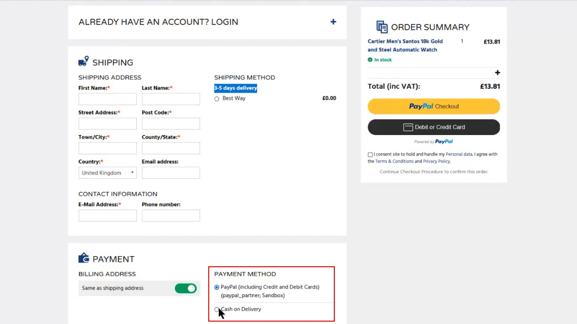Click the Debit or Credit Card button
Viewport: 577px width, 324px height.
pyautogui.click(x=434, y=127)
